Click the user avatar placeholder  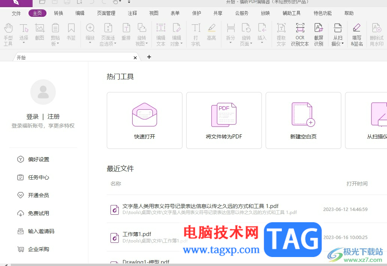tap(43, 92)
